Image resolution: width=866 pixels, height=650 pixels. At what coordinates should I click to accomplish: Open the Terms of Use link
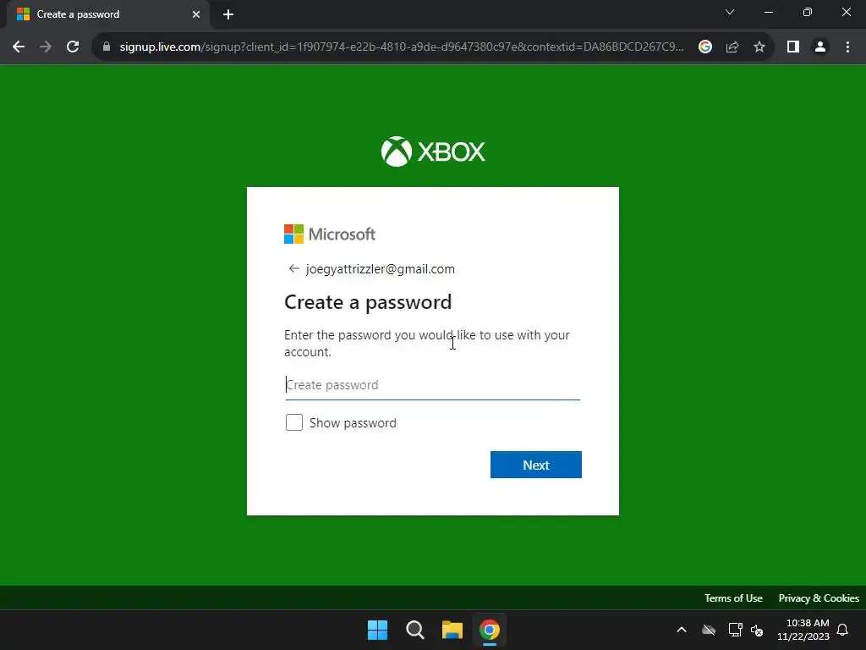pos(733,598)
